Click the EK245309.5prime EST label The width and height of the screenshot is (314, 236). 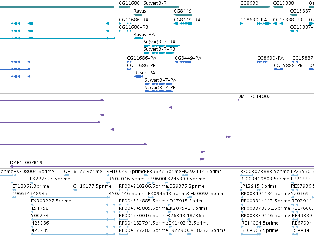185,179
